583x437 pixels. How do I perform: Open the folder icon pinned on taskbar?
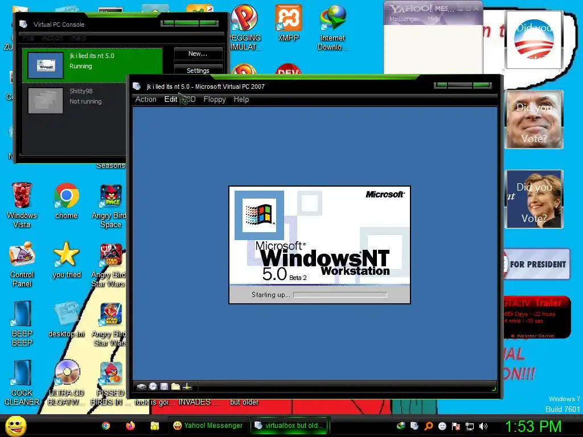click(155, 426)
